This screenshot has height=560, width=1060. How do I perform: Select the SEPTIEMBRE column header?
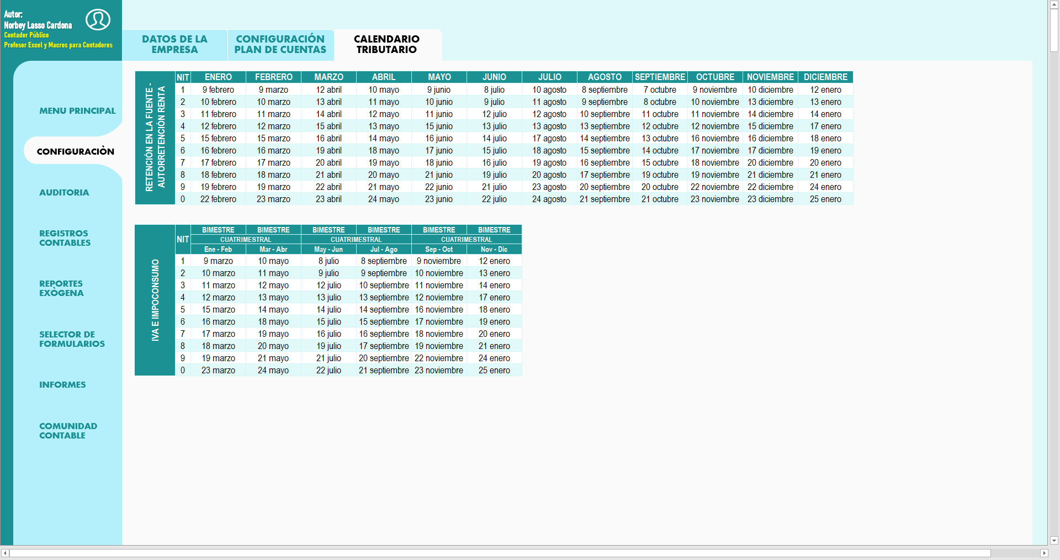pos(660,77)
